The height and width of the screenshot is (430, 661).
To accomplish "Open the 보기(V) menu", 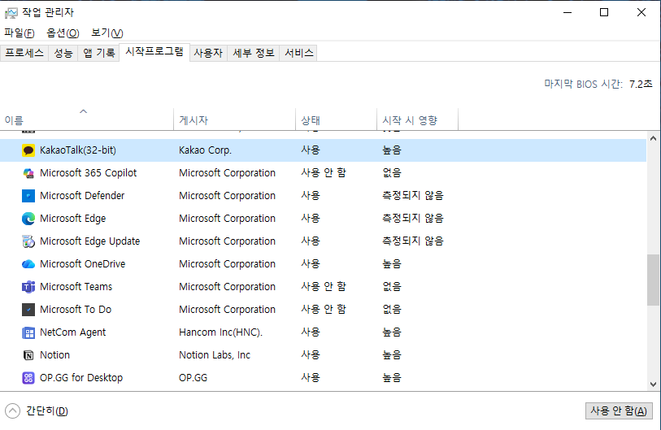I will [x=107, y=33].
